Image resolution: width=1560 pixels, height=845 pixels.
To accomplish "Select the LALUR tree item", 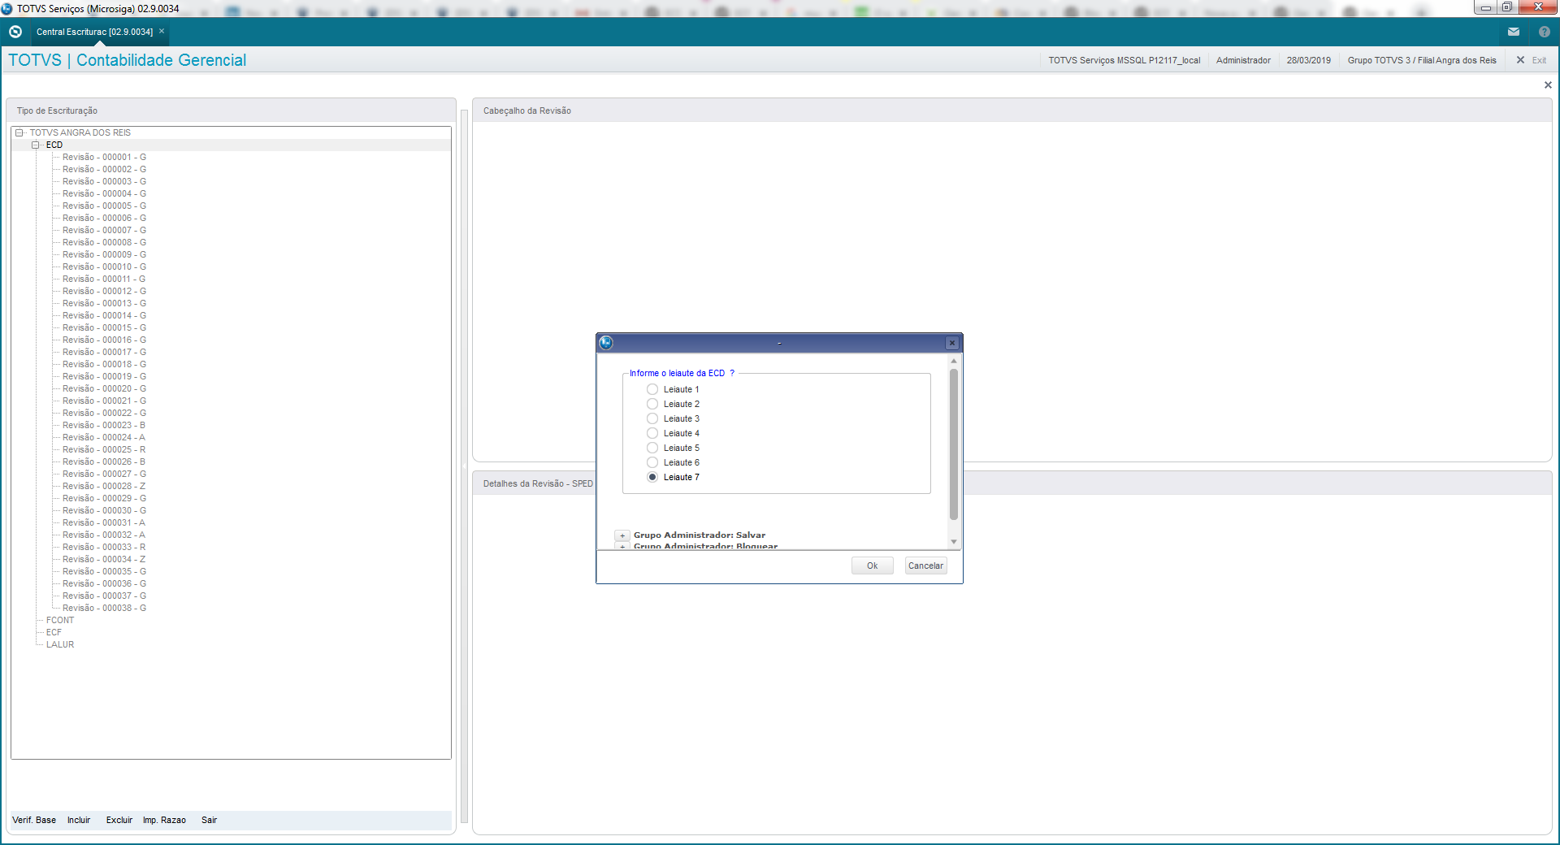I will pyautogui.click(x=60, y=644).
